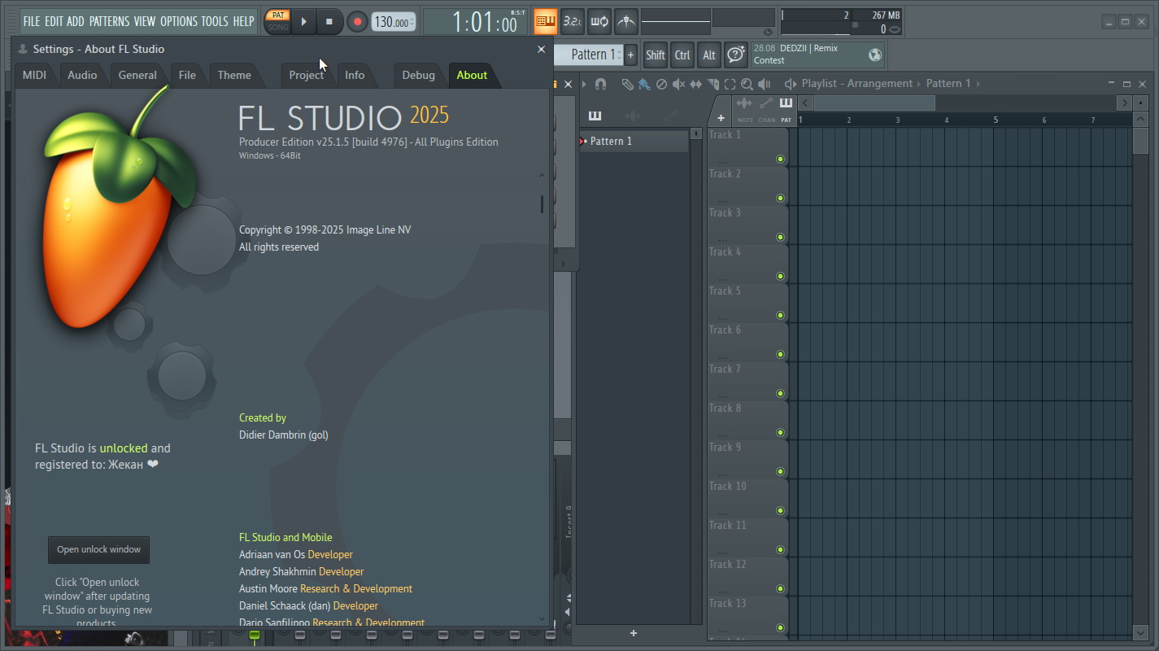Select the Zoom magnifier tool in Playlist
The width and height of the screenshot is (1159, 651).
747,84
